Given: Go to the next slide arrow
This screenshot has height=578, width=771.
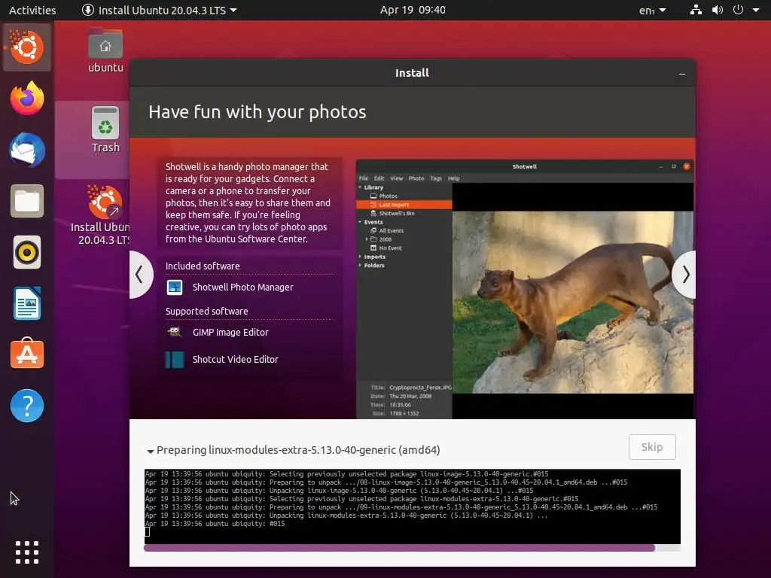Looking at the screenshot, I should (684, 274).
